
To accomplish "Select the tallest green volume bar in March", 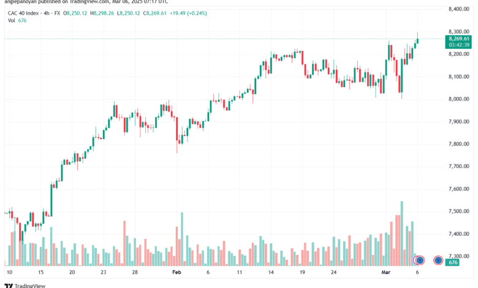I will pyautogui.click(x=402, y=233).
